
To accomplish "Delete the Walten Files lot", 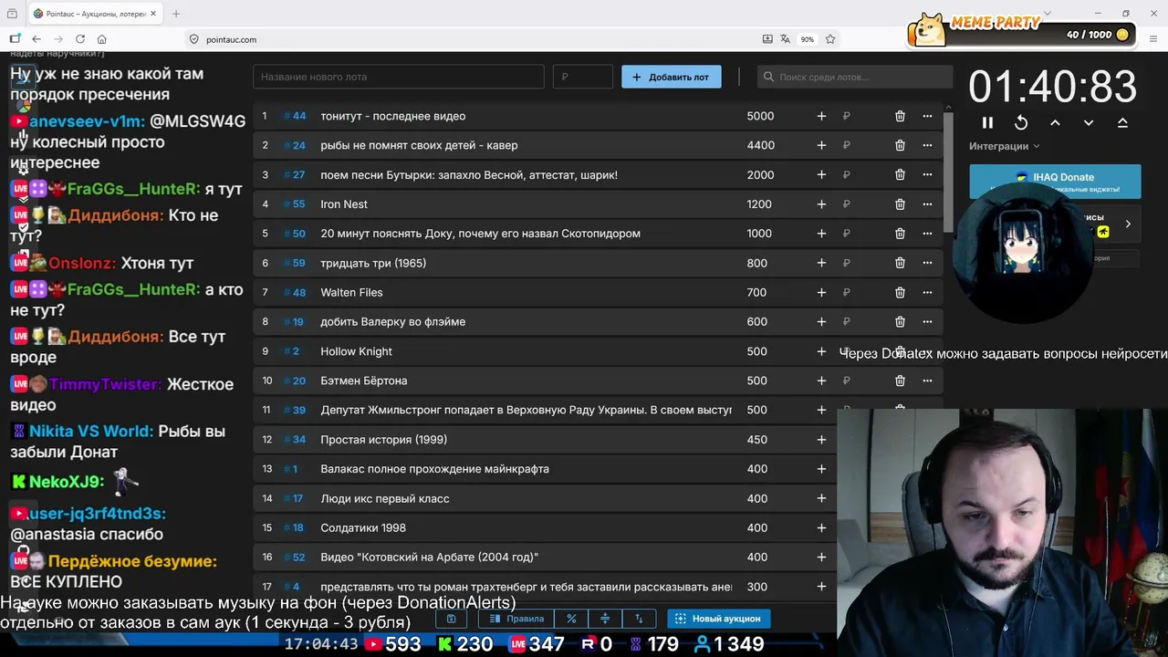I will (900, 292).
